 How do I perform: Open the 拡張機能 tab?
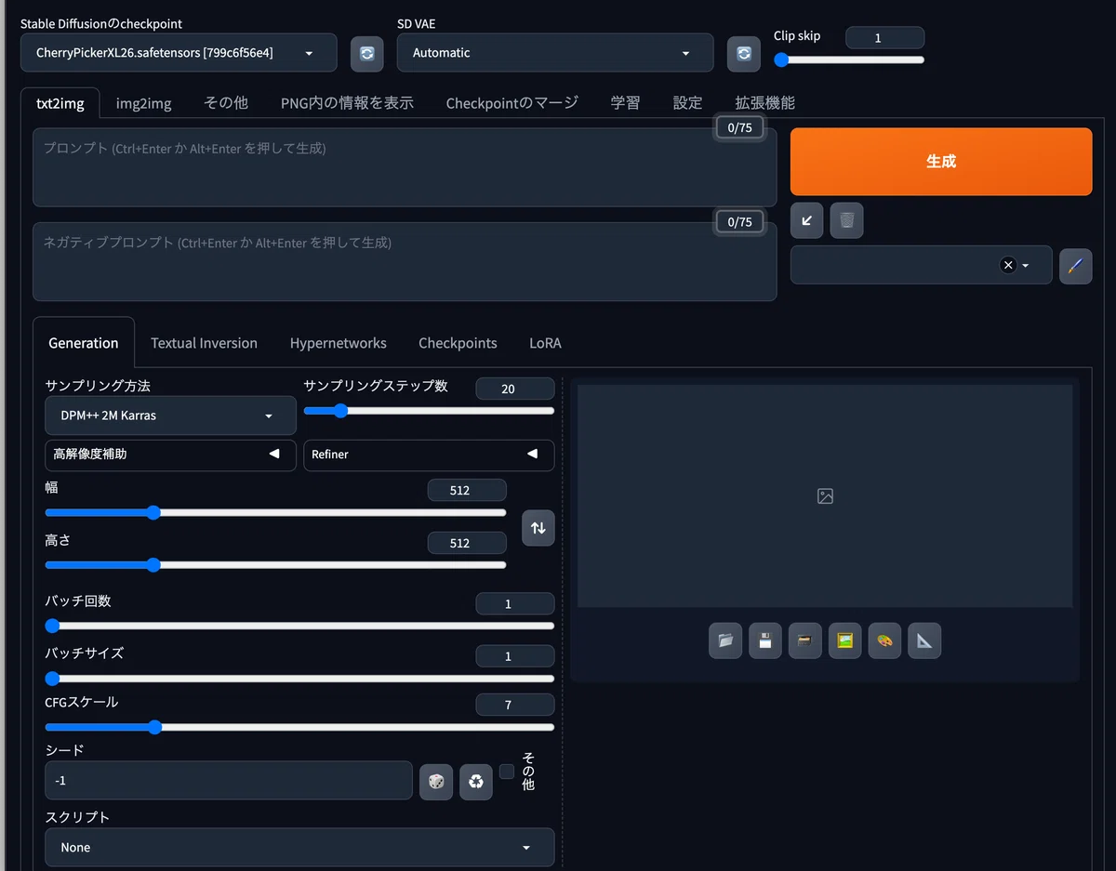point(764,103)
